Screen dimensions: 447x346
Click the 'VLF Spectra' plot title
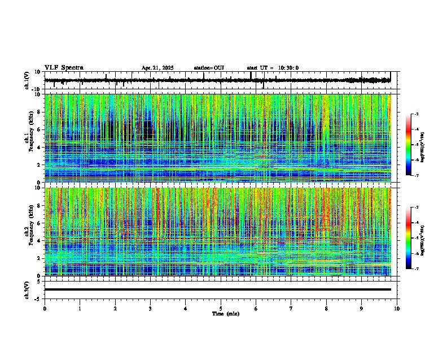(64, 68)
